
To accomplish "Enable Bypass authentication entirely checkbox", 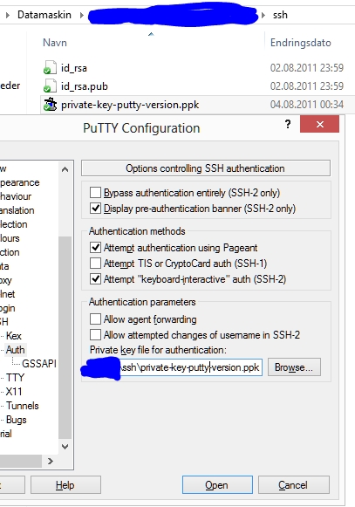I will pyautogui.click(x=95, y=192).
